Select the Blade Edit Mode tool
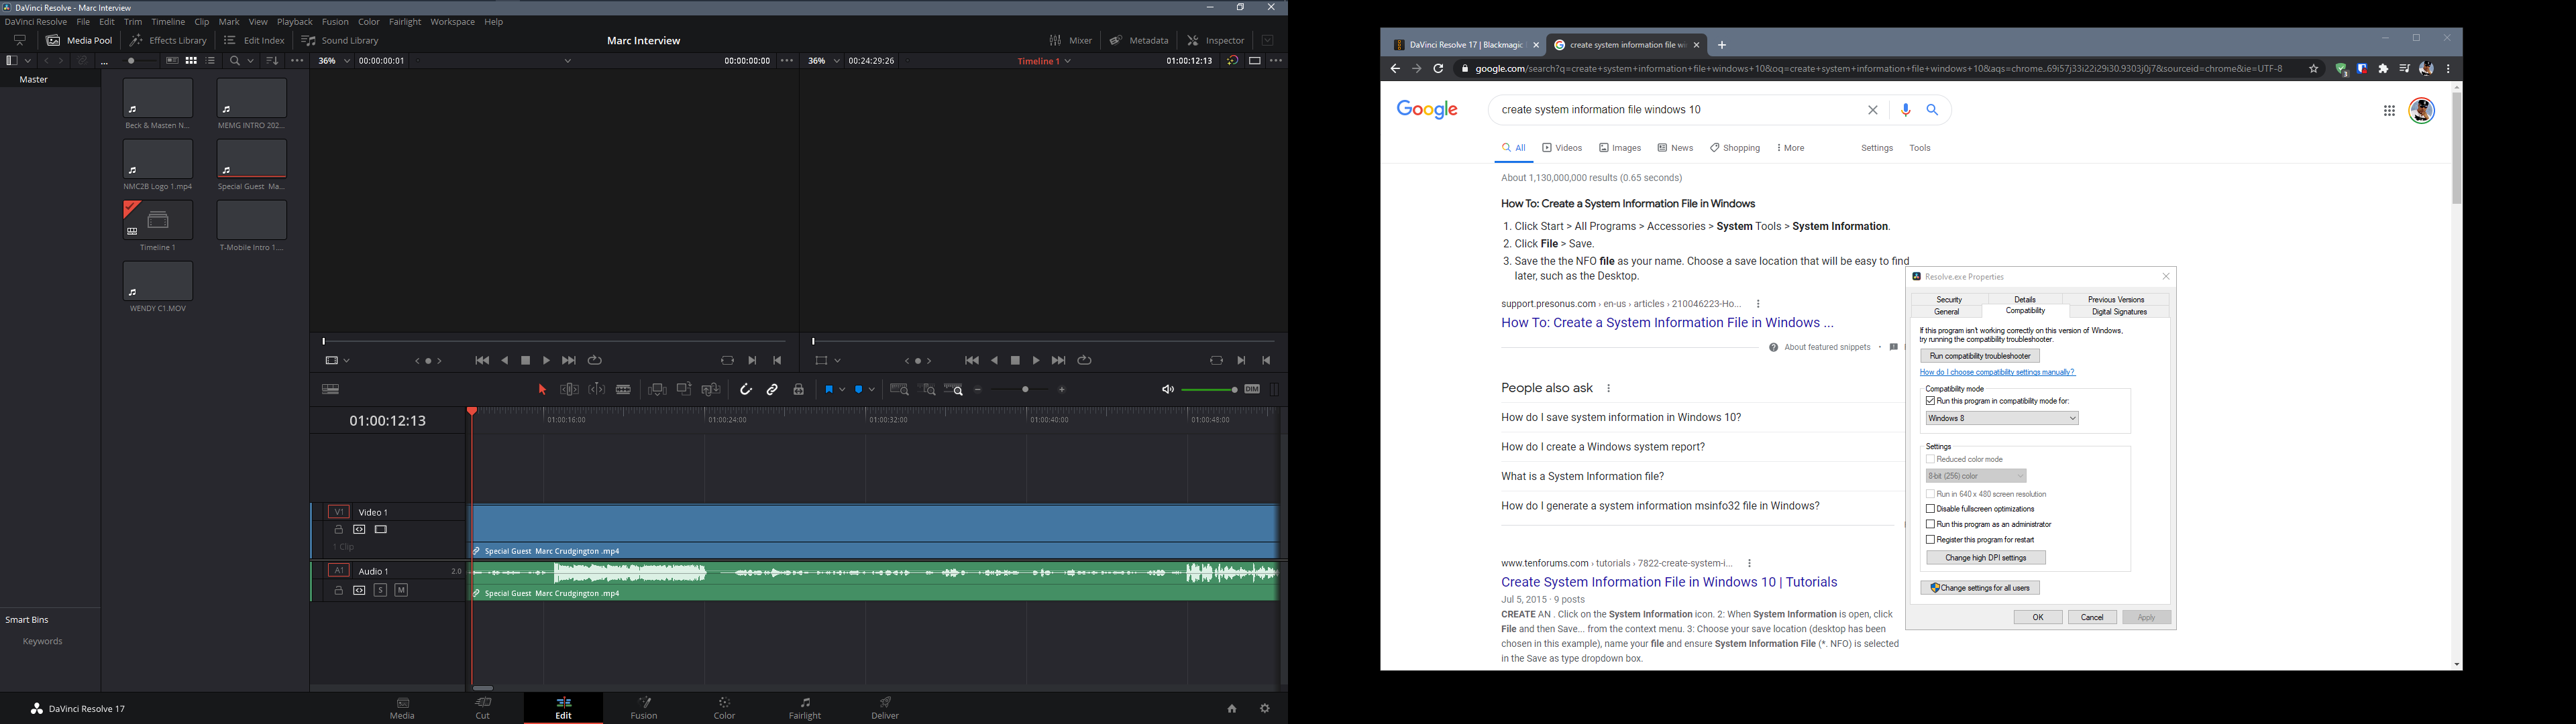2576x724 pixels. coord(623,390)
